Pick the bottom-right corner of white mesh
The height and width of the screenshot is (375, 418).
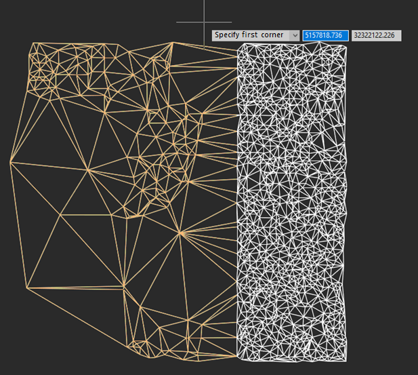coord(346,359)
